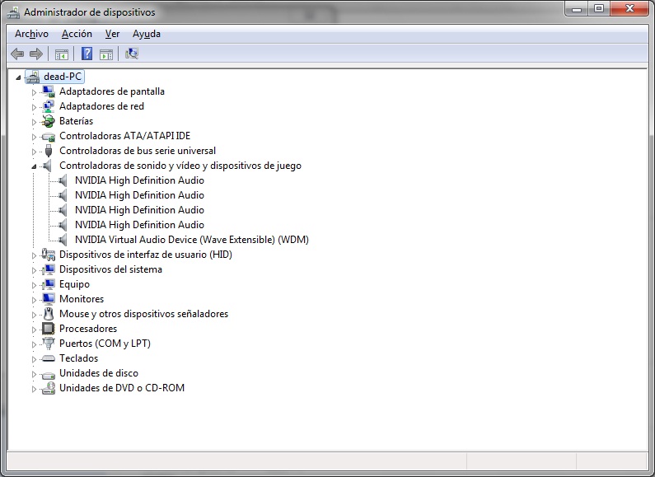Click the Adaptadores de red network icon
The image size is (655, 477).
49,106
